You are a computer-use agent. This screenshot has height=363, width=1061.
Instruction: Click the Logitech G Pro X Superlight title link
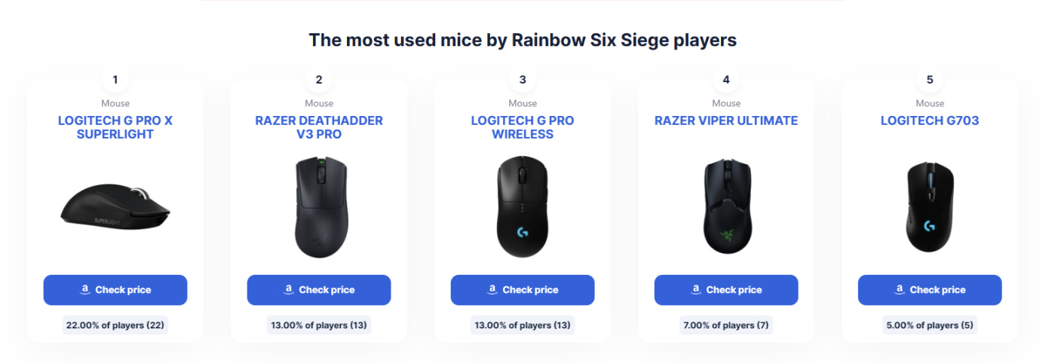click(115, 127)
